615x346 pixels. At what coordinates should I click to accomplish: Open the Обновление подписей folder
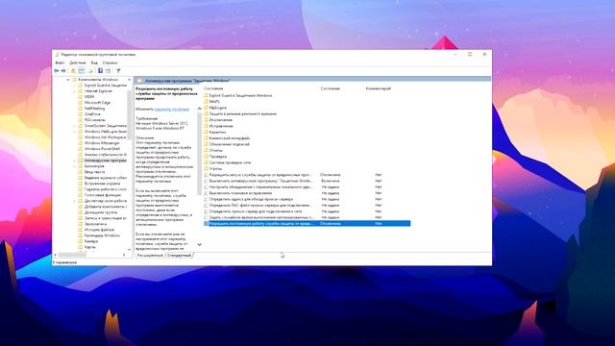pyautogui.click(x=227, y=144)
